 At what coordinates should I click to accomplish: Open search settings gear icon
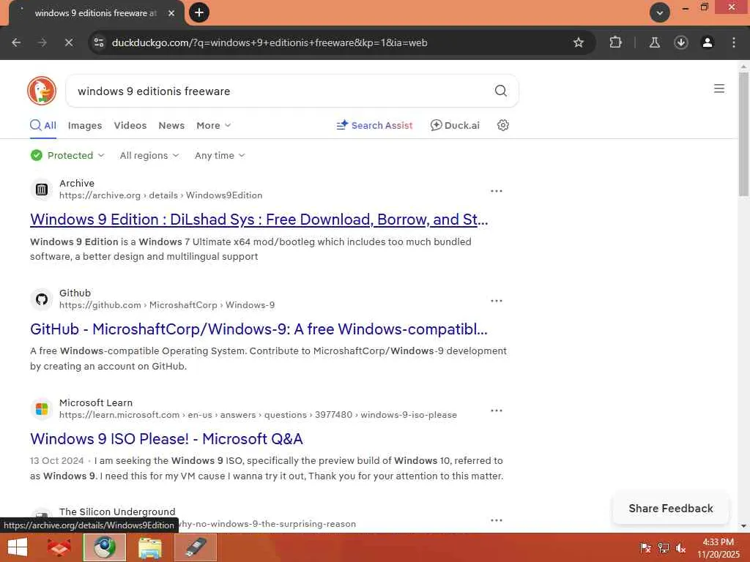(502, 125)
